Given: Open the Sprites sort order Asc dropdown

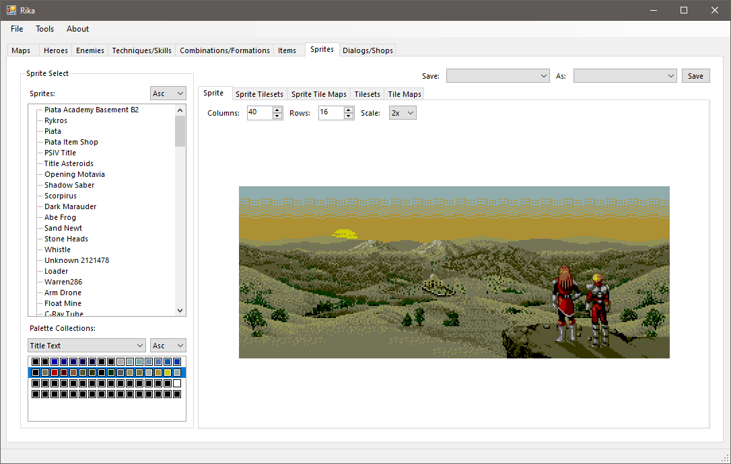Looking at the screenshot, I should coord(168,93).
